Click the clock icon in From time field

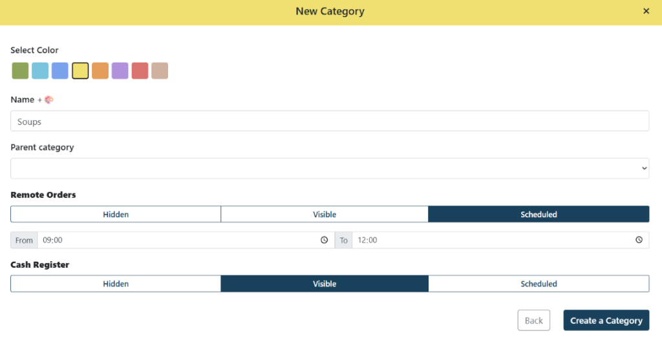324,240
